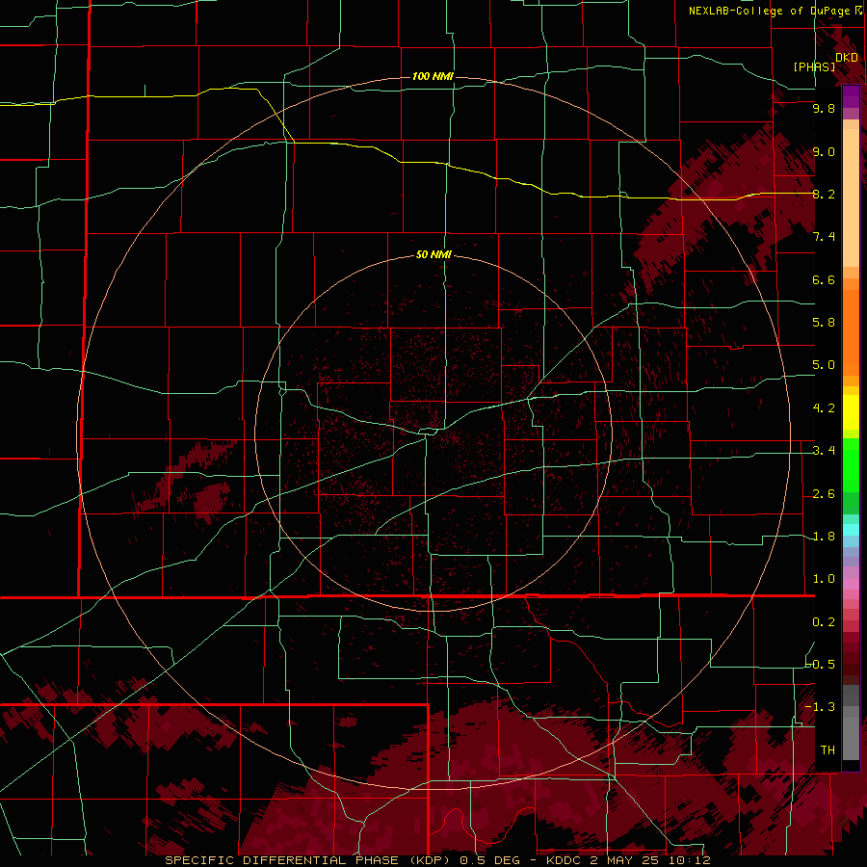Click the (KDP) abbreviation in the caption
This screenshot has width=867, height=867.
click(x=431, y=860)
